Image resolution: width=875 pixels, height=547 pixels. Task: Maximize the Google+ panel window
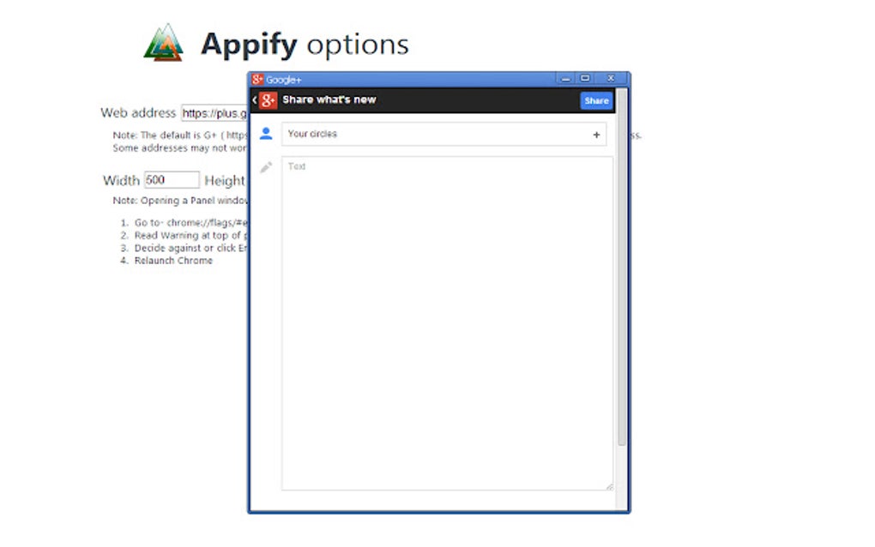[585, 79]
